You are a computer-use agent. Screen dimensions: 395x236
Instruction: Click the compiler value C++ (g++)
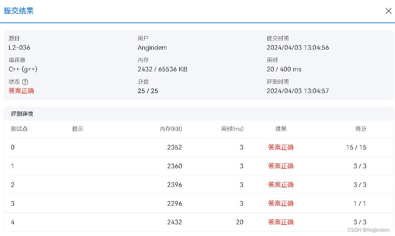click(23, 69)
